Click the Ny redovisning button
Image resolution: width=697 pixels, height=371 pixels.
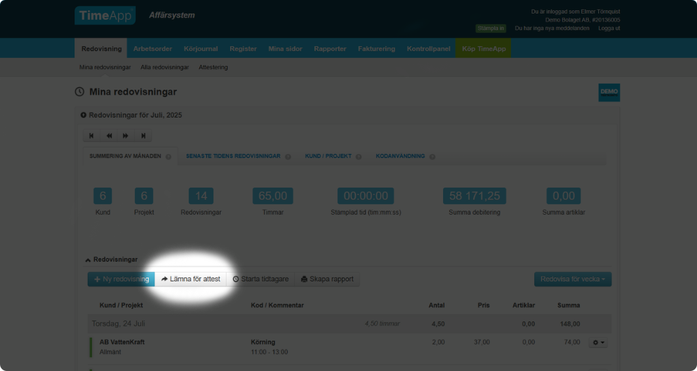pyautogui.click(x=121, y=279)
